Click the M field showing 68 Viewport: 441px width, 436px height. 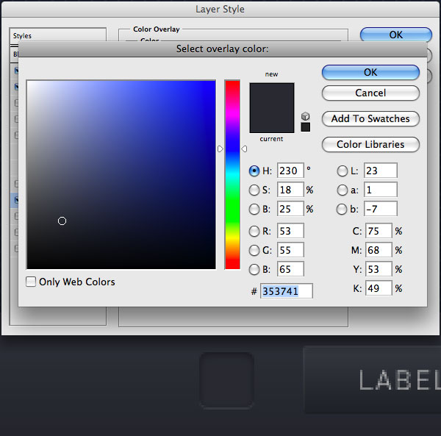tap(379, 250)
